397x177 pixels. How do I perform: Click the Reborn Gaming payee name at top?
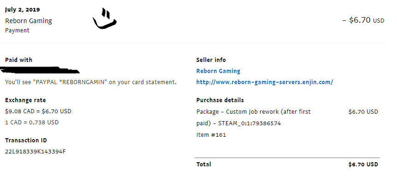(x=29, y=21)
